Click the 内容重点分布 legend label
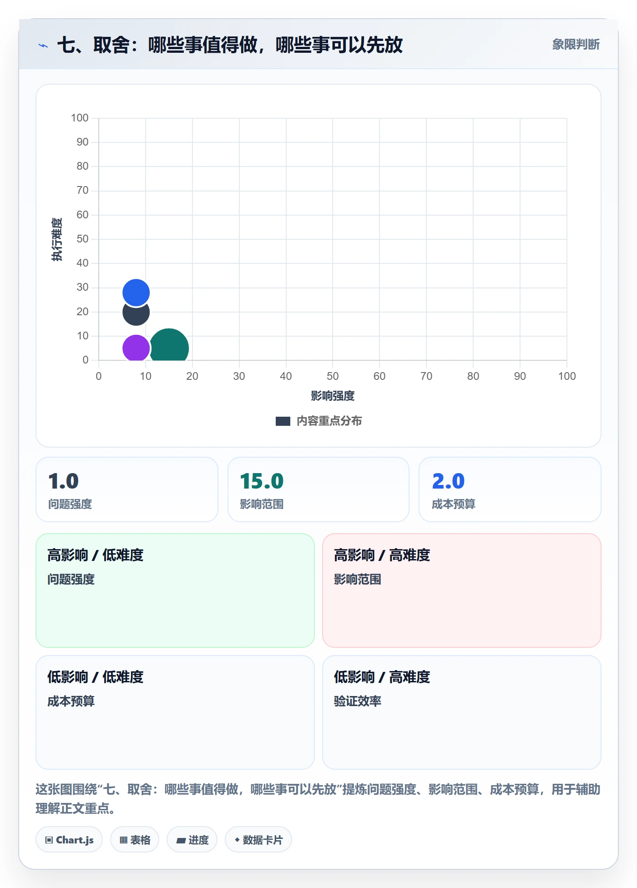This screenshot has width=637, height=888. (x=329, y=421)
